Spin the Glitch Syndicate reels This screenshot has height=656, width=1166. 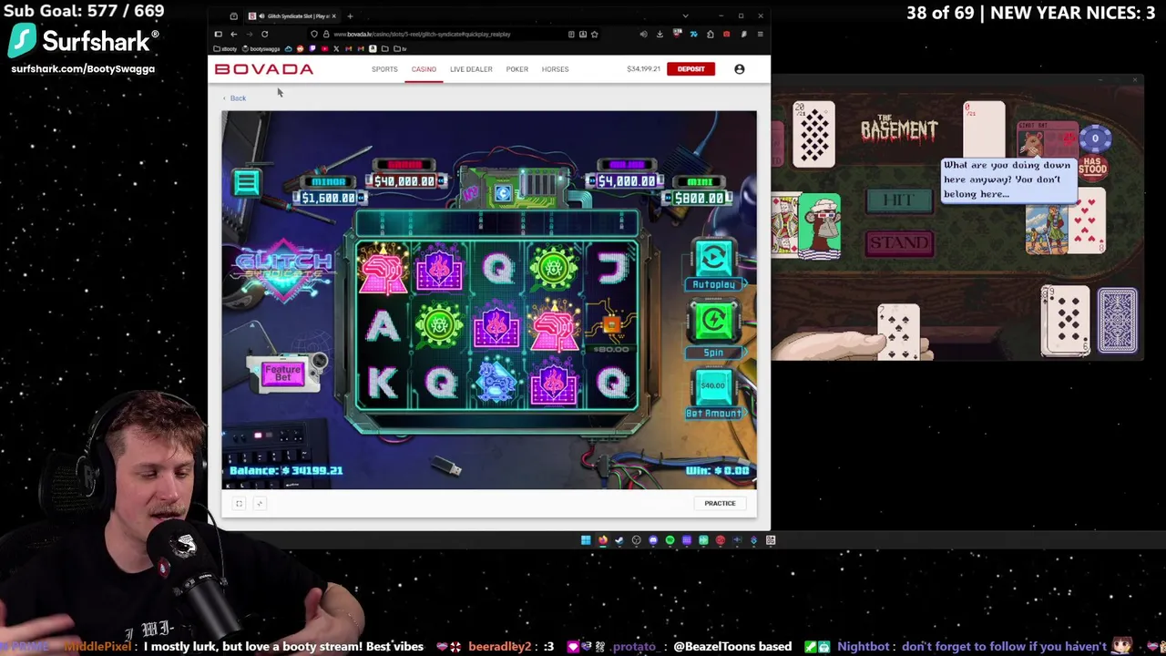pos(713,326)
